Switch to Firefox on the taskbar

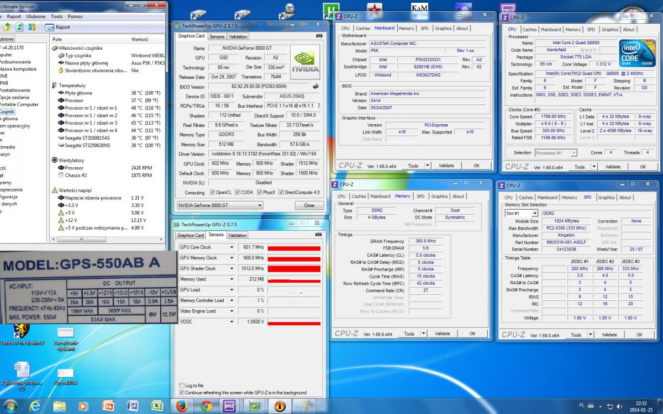(182, 406)
